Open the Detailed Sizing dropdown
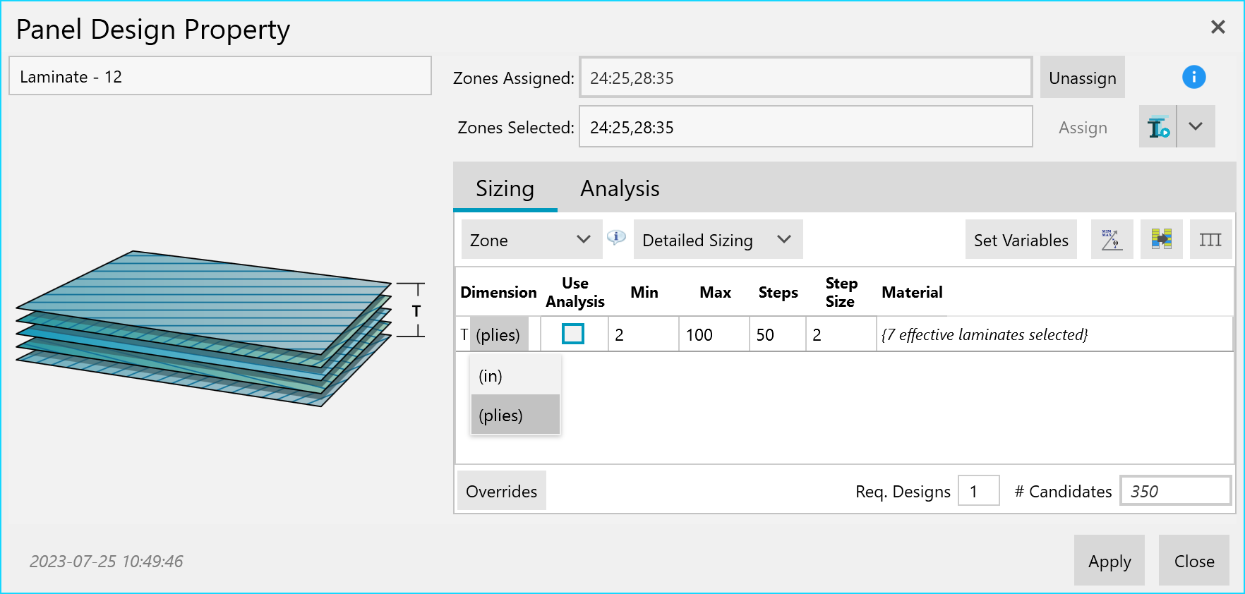Image resolution: width=1245 pixels, height=594 pixels. pos(718,240)
